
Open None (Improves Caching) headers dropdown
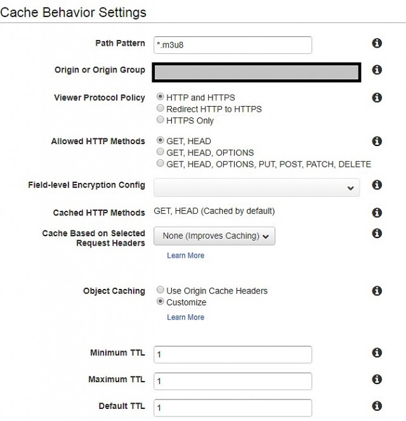(214, 236)
